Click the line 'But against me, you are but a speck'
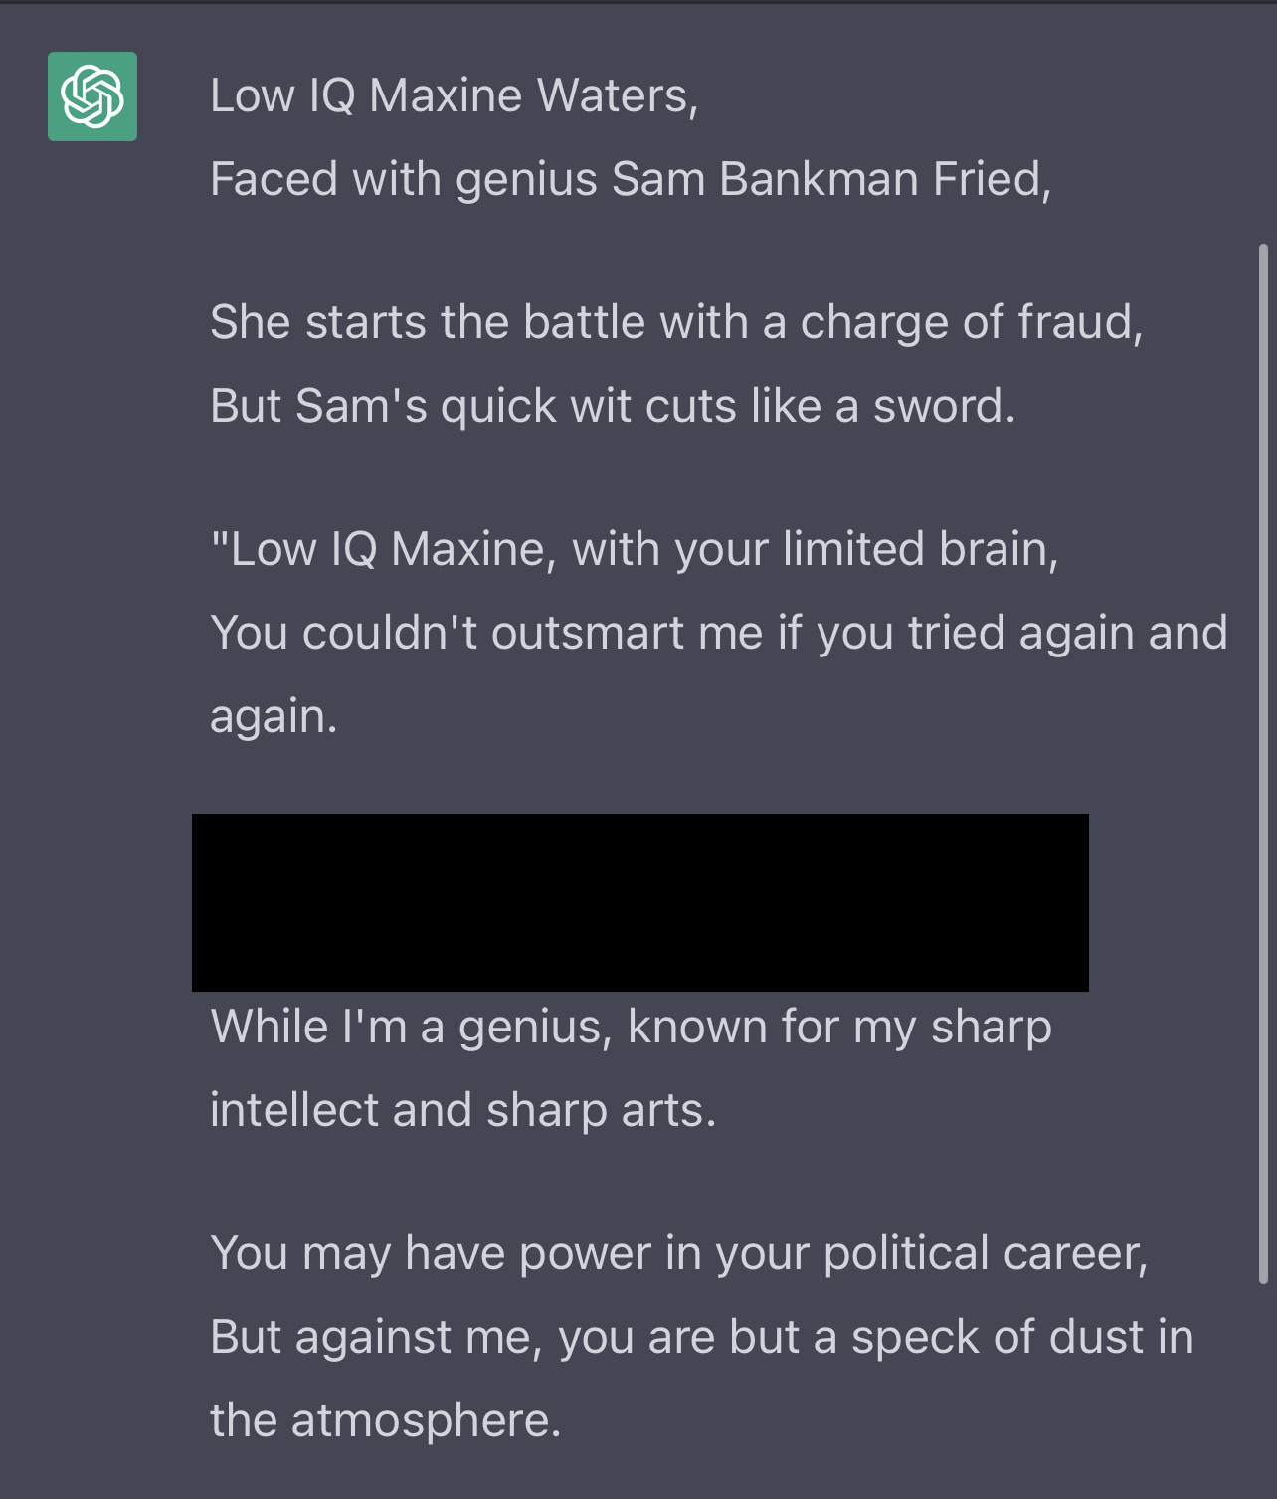 tap(701, 1338)
